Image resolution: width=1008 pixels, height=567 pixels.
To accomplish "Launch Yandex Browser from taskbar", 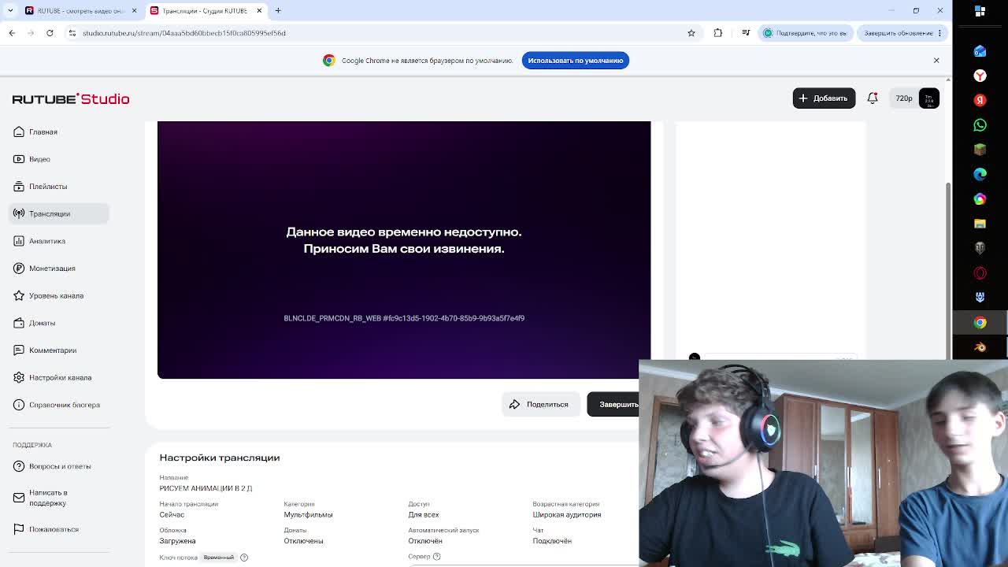I will coord(980,76).
